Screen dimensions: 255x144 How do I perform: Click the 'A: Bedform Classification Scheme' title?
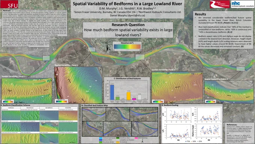click(15, 105)
